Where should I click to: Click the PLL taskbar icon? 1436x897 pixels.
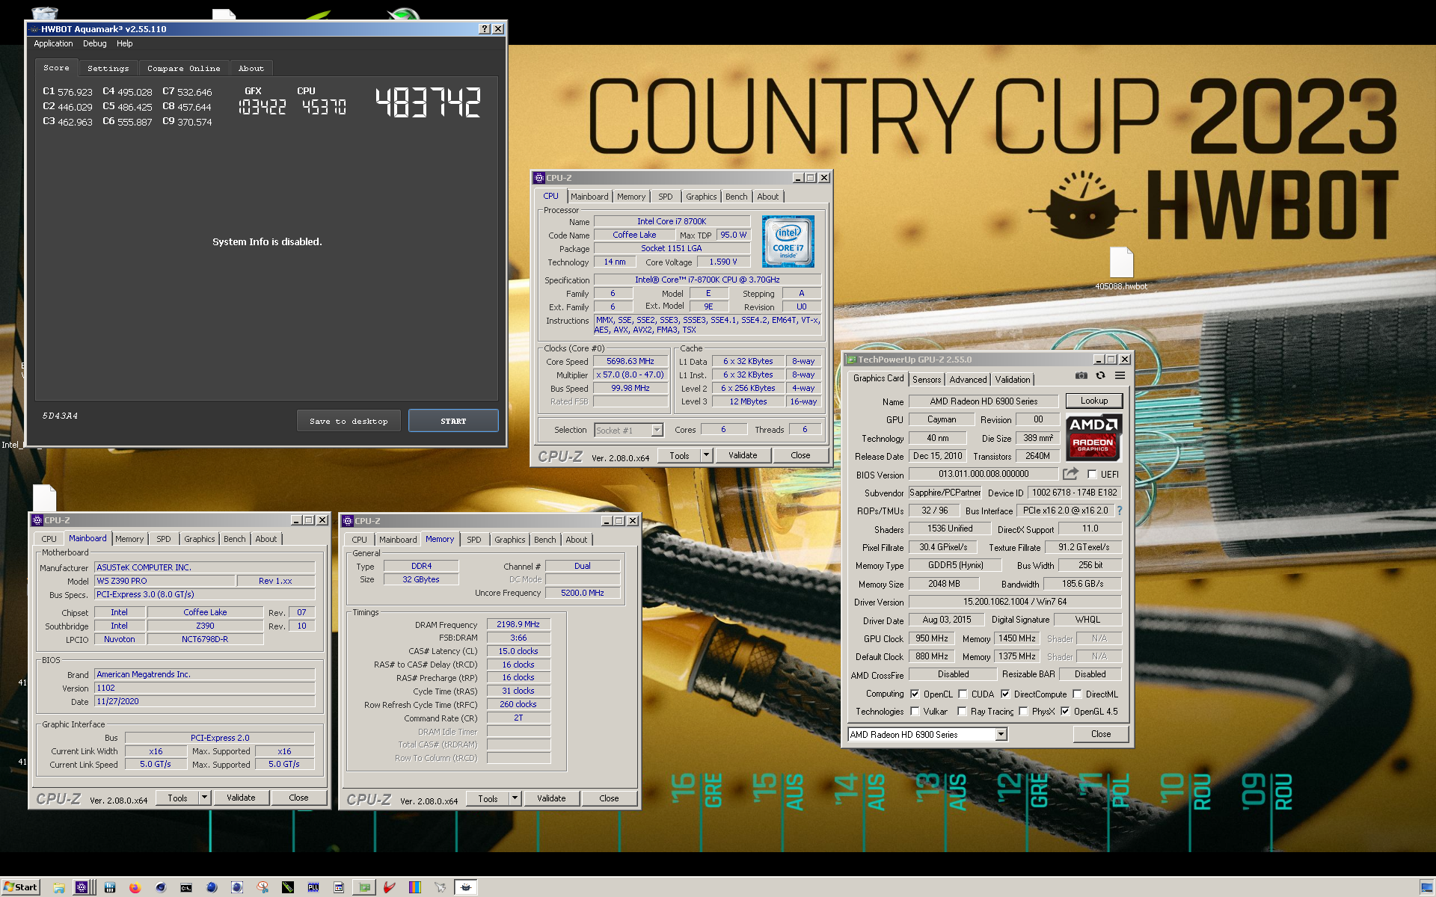(x=313, y=887)
